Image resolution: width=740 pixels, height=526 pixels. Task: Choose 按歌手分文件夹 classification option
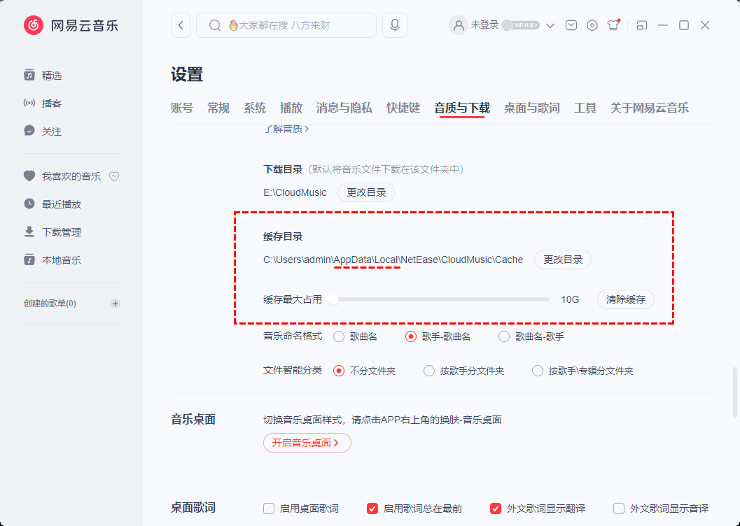click(429, 371)
